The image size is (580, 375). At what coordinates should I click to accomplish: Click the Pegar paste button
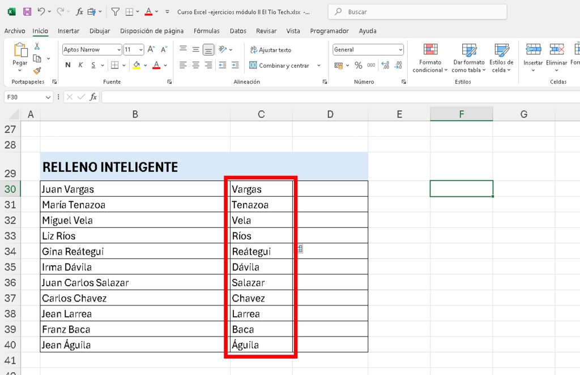[20, 54]
